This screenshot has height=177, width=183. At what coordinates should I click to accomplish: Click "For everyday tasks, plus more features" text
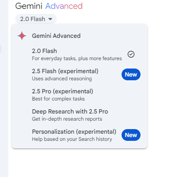click(77, 58)
